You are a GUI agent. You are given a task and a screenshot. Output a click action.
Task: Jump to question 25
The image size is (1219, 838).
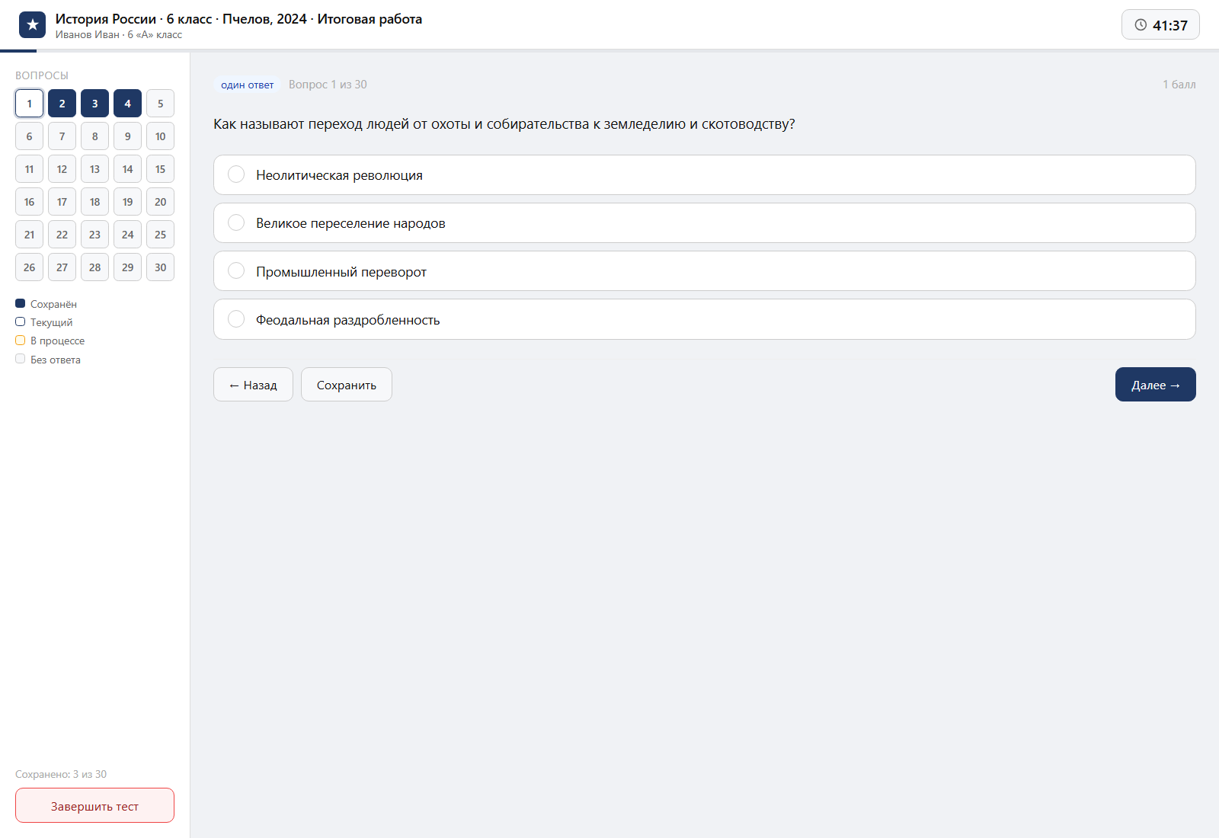[x=160, y=235]
